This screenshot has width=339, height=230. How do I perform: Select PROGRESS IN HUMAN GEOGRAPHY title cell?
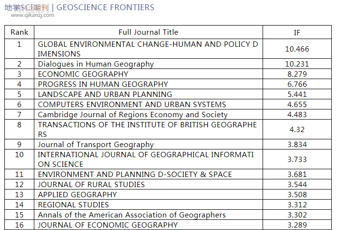point(103,84)
